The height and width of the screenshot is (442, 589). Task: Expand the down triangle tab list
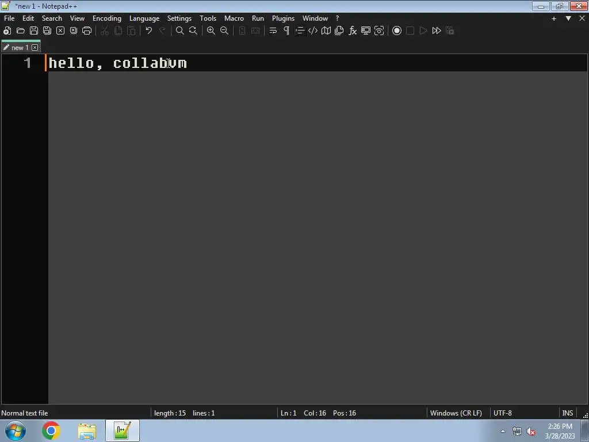click(x=568, y=18)
